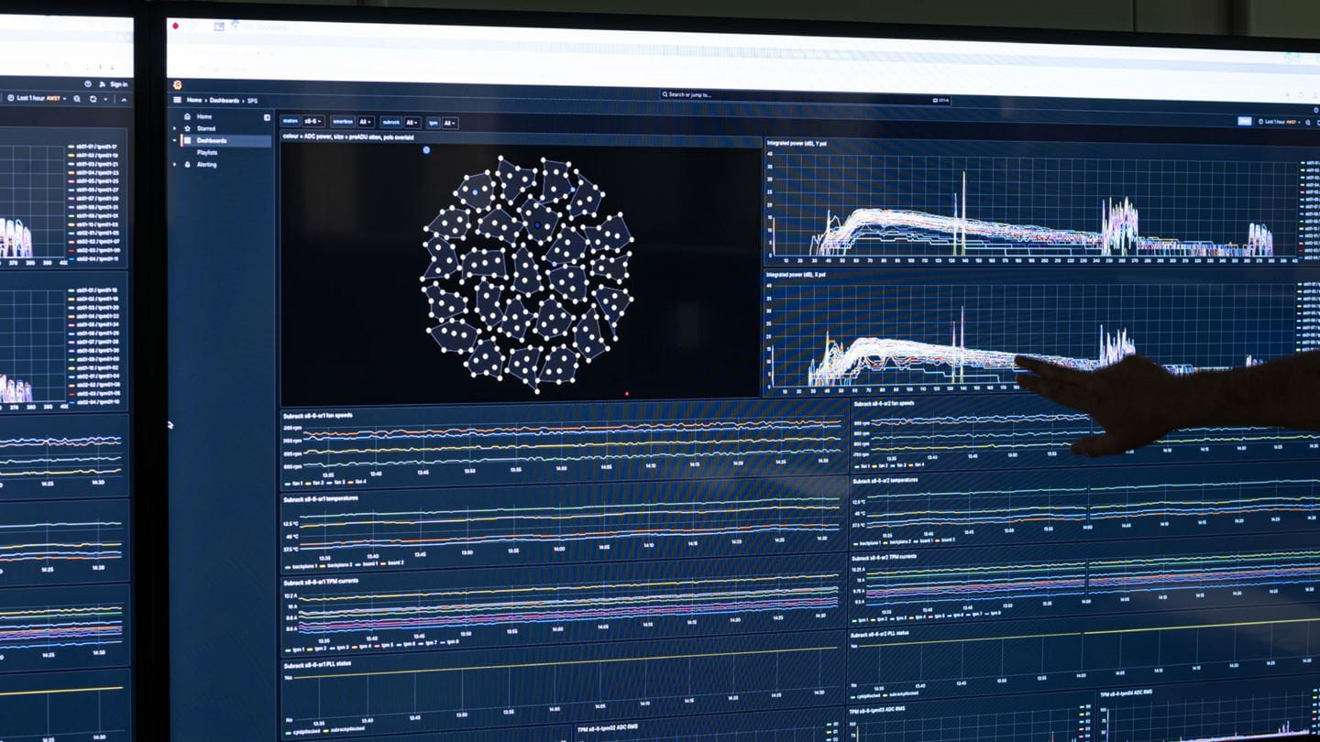Expand the Alerting section arrow in sidebar
Image resolution: width=1320 pixels, height=742 pixels.
pos(174,165)
